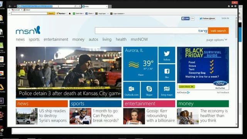This screenshot has width=247, height=139.
Task: Click the Peyton football player thumbnail
Action: coord(80,116)
